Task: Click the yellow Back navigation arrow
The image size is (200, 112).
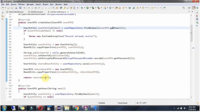Action: 152,8
